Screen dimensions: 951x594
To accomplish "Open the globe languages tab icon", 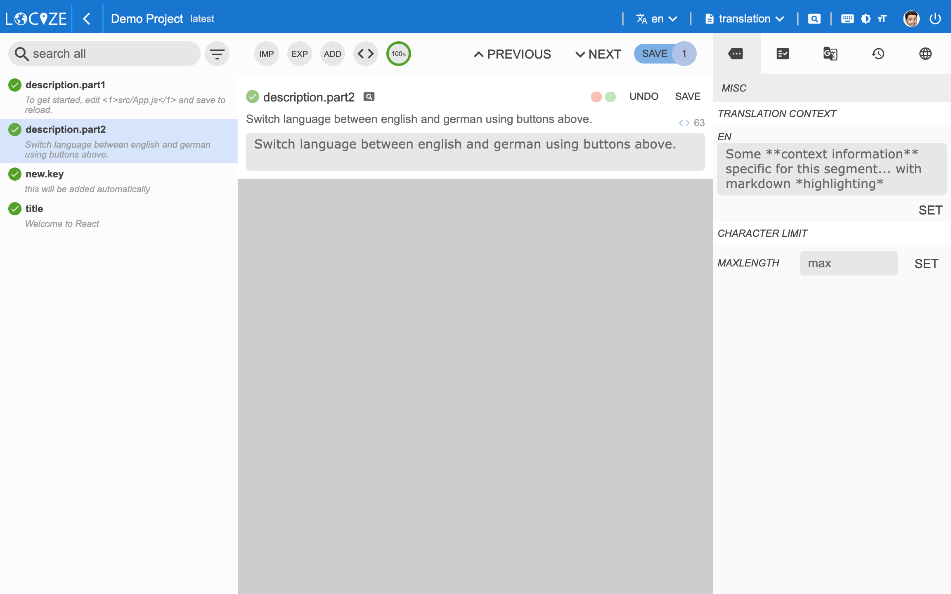I will [925, 54].
